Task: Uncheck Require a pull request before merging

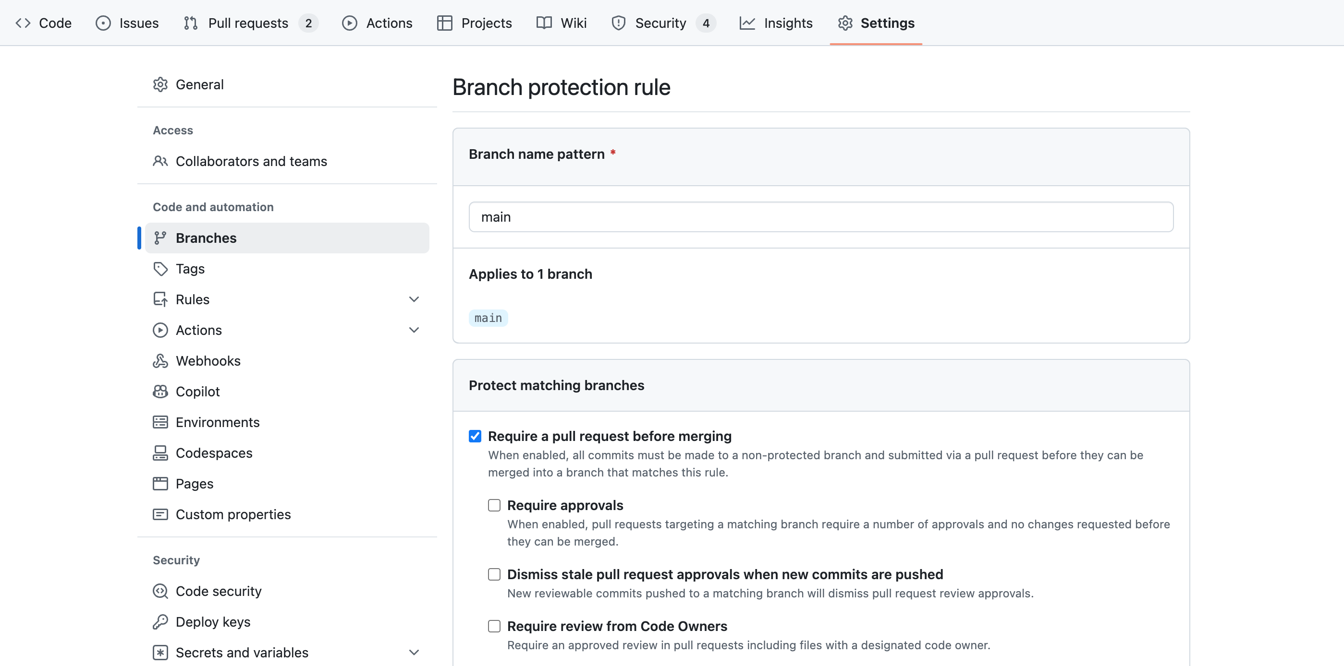Action: tap(475, 436)
